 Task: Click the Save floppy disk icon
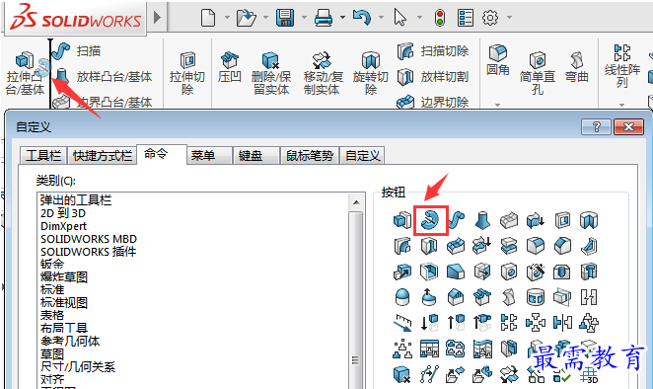(x=285, y=18)
